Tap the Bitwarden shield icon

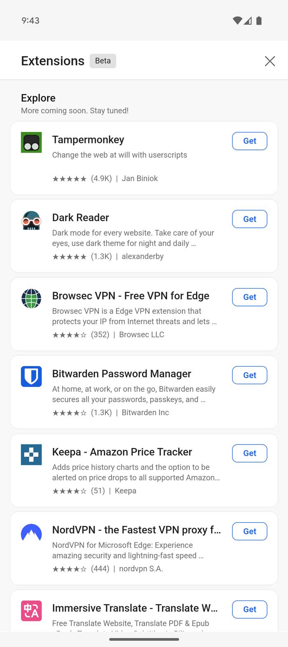[31, 376]
